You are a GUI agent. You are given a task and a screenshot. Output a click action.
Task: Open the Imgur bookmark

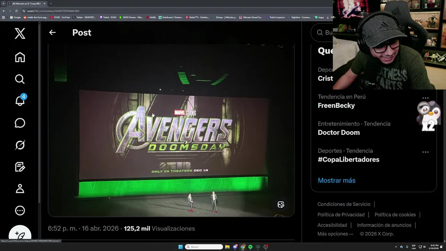pyautogui.click(x=319, y=17)
